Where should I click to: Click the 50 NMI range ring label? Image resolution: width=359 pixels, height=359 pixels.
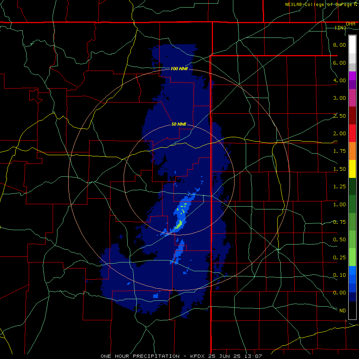(179, 124)
